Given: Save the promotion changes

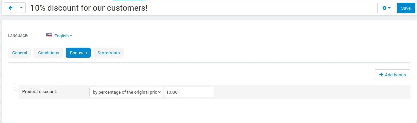Looking at the screenshot, I should pos(406,8).
